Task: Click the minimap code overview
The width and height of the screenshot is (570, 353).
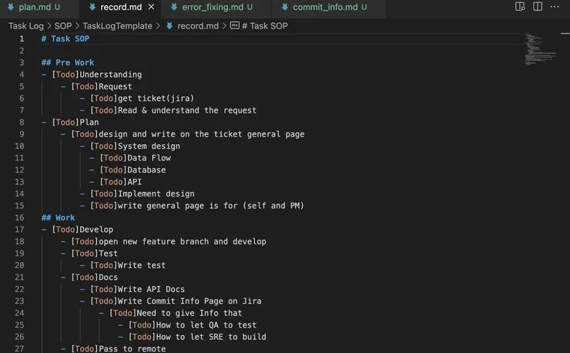Action: coord(540,49)
